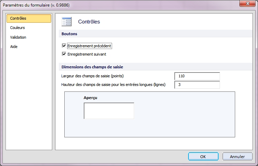Viewport: 258px width, 166px height.
Task: Click the Largeur des champs de saisie label
Action: click(92, 76)
